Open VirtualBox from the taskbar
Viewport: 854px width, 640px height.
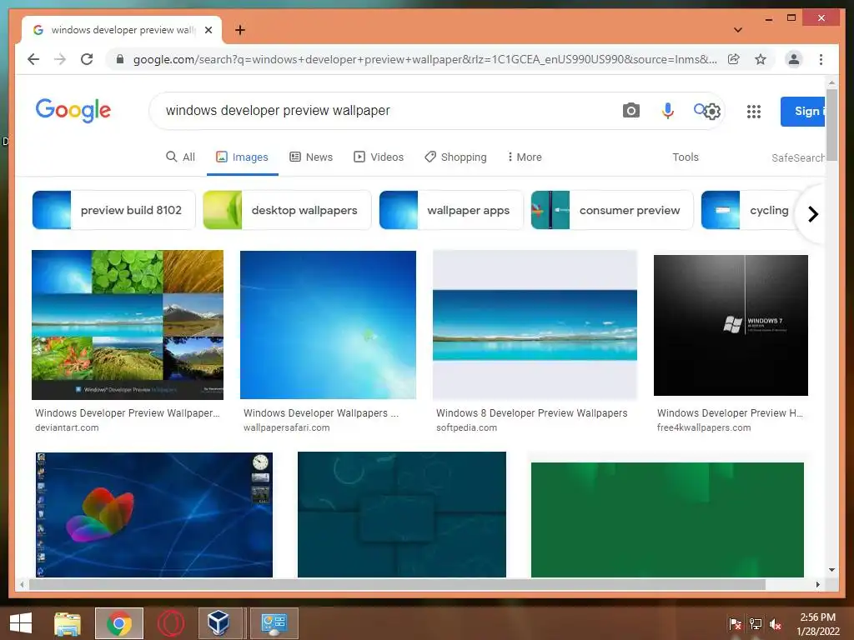219,623
